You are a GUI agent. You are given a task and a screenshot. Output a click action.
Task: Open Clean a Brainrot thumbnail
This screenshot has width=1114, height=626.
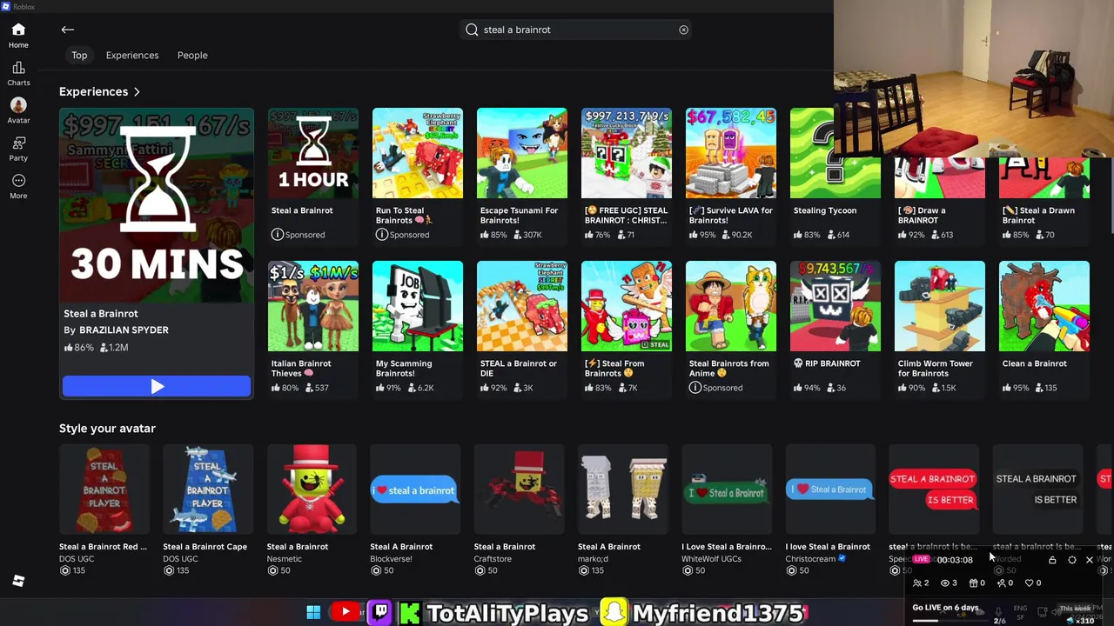[1044, 306]
